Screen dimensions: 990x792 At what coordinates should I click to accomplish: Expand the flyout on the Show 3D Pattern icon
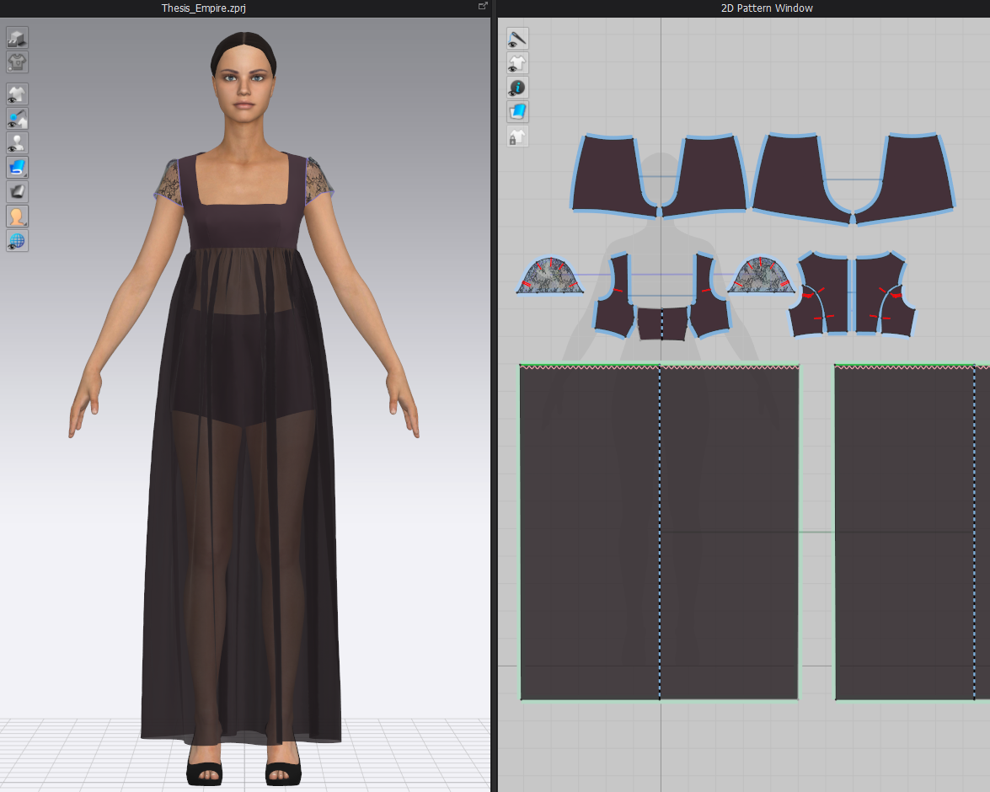click(x=24, y=174)
